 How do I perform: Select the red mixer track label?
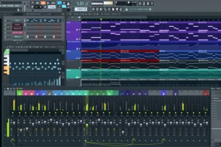(x=206, y=93)
